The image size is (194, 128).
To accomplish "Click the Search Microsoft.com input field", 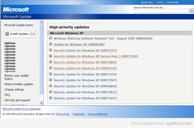I will click(161, 11).
